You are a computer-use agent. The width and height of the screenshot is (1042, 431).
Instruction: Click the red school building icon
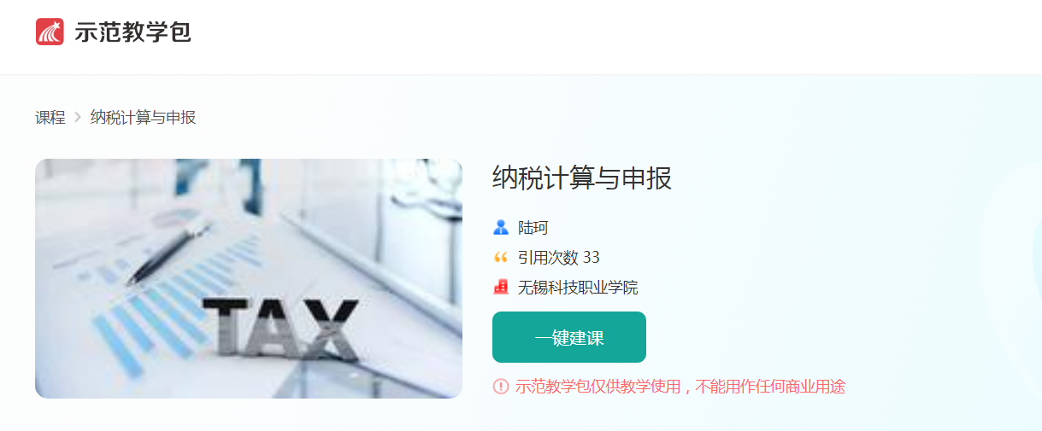[501, 287]
